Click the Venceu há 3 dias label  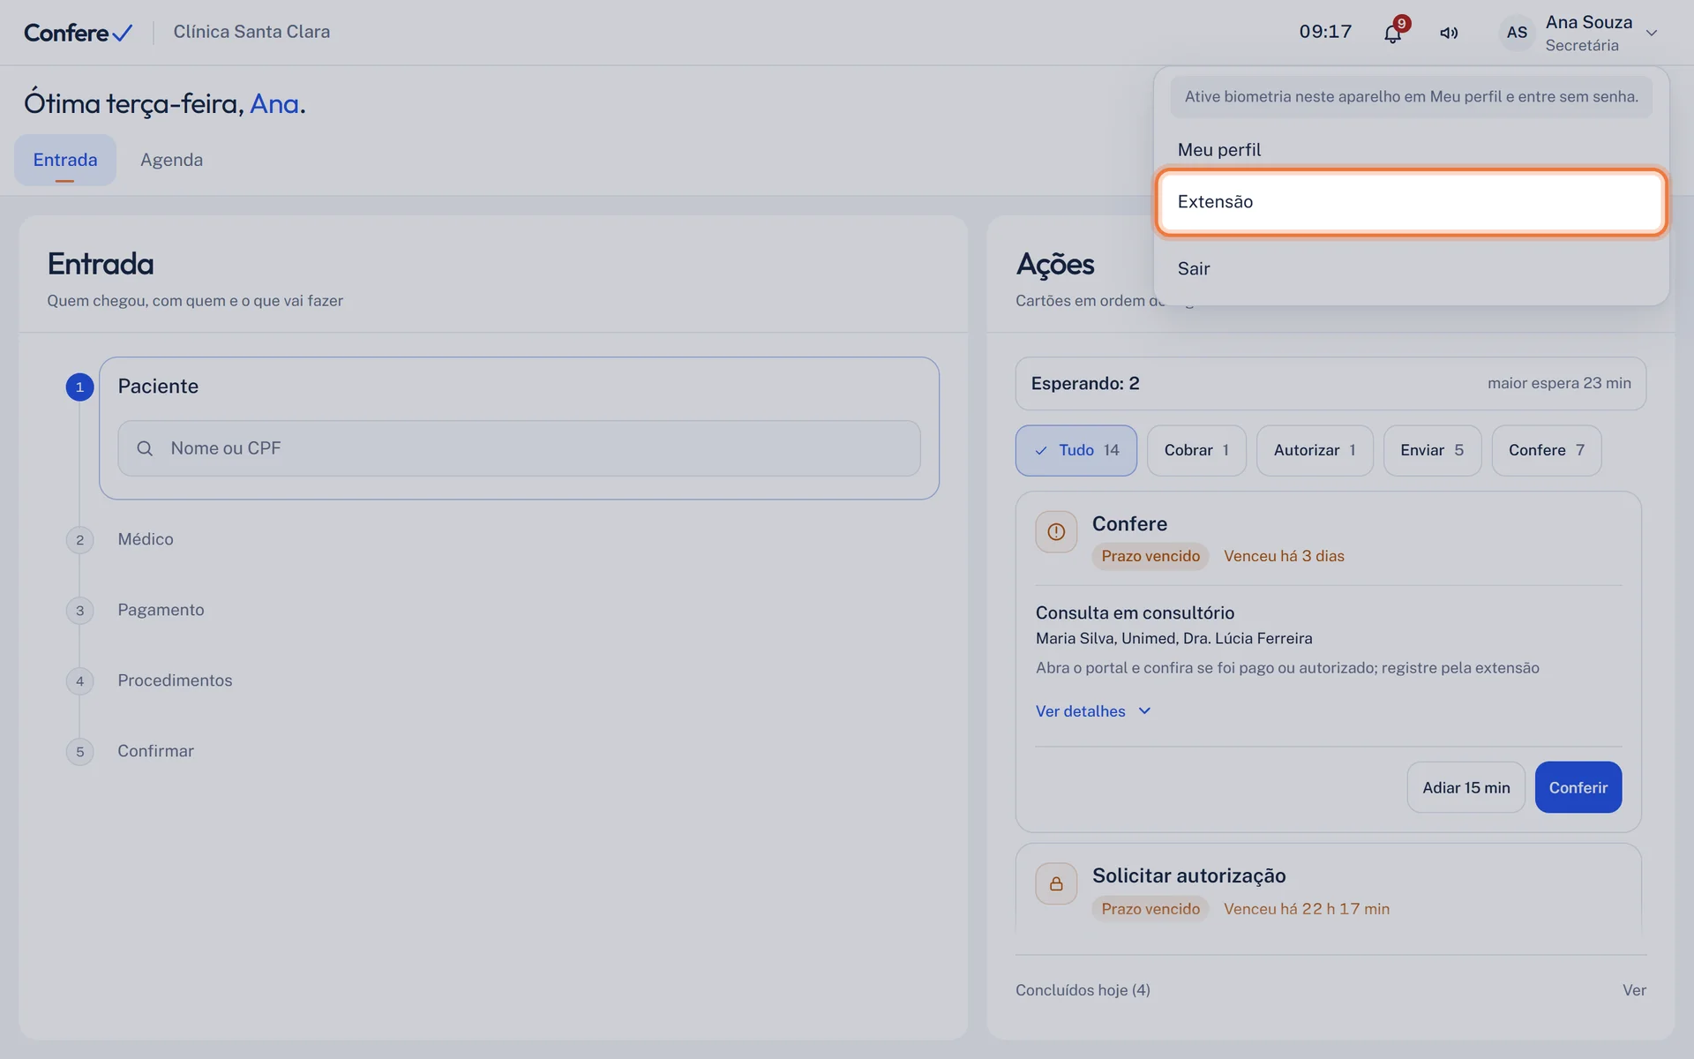1284,556
